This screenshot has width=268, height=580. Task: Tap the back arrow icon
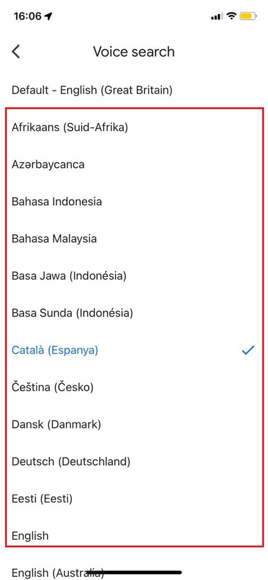[x=16, y=51]
